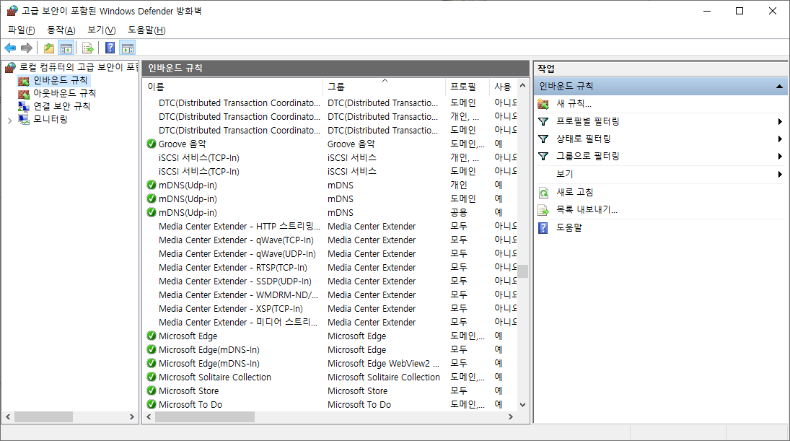Click Microsoft Edge WebView2 group cell

383,363
